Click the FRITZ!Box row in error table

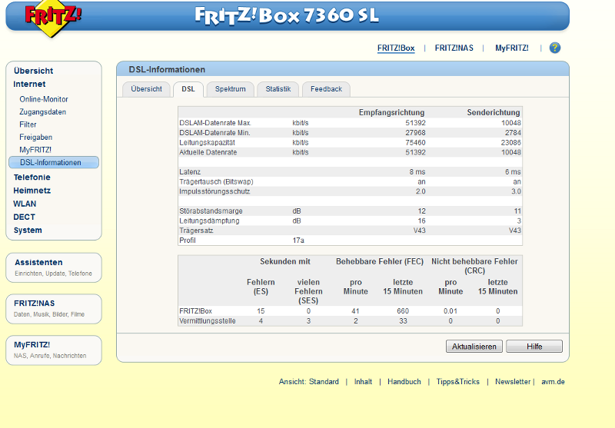click(x=350, y=311)
